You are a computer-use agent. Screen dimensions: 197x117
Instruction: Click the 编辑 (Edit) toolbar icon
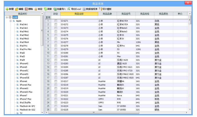click(17, 9)
